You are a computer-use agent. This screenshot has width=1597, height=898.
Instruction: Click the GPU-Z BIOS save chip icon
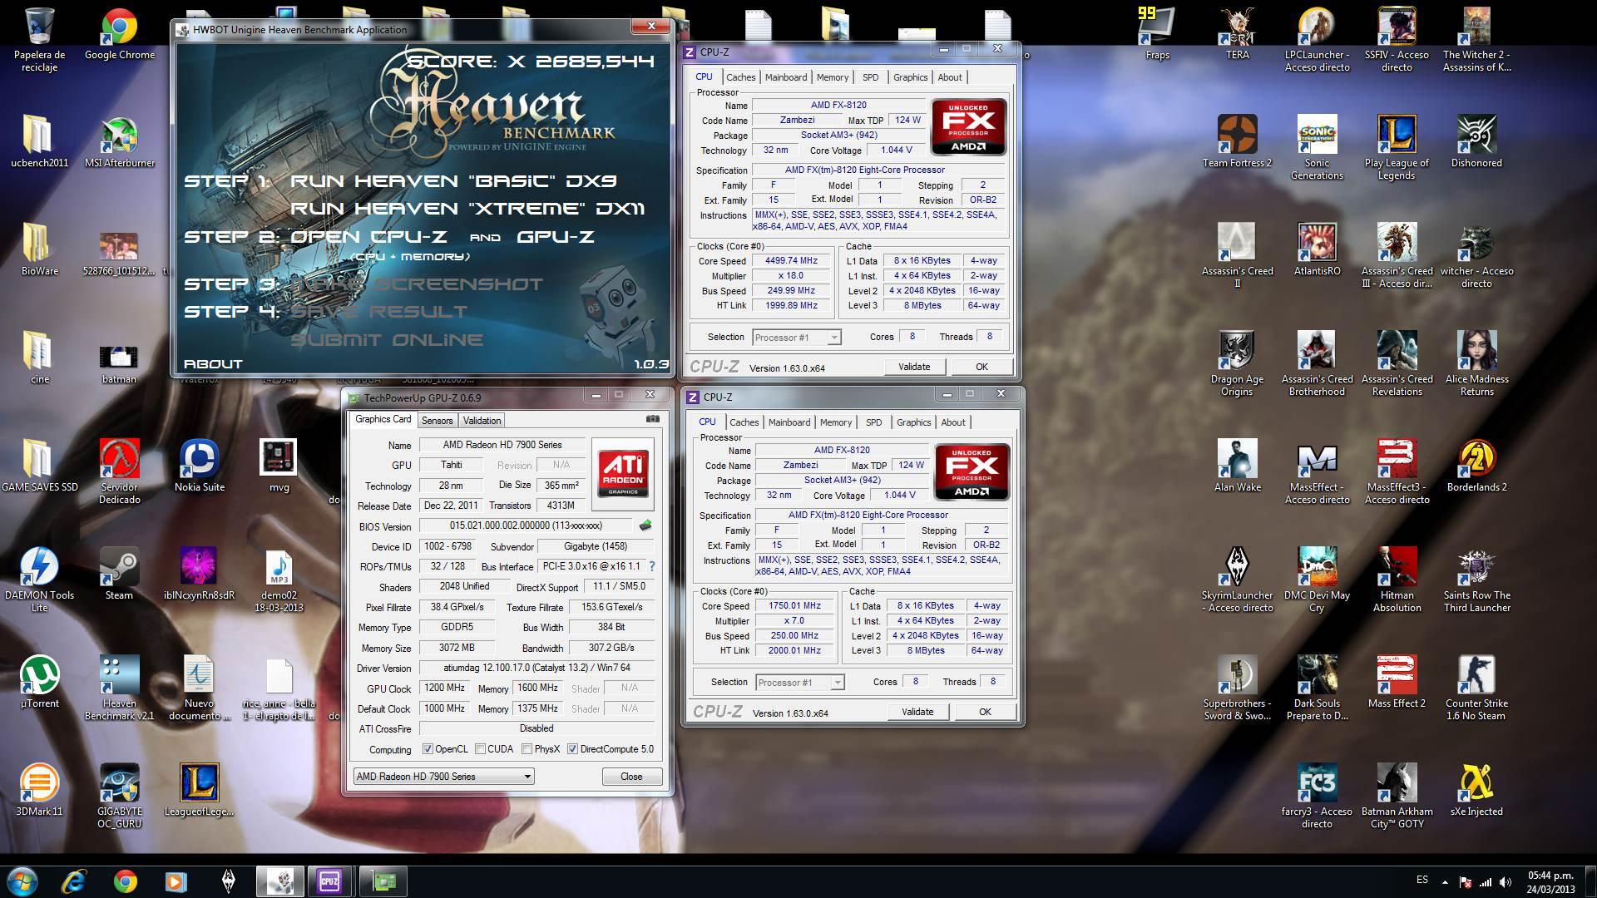[645, 525]
